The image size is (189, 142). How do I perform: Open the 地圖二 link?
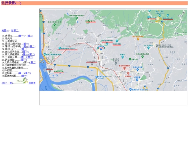coord(15,31)
